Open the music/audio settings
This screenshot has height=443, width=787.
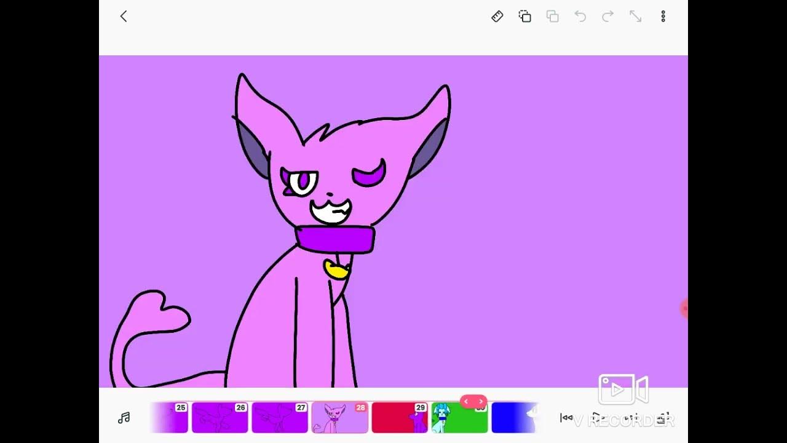pos(124,418)
